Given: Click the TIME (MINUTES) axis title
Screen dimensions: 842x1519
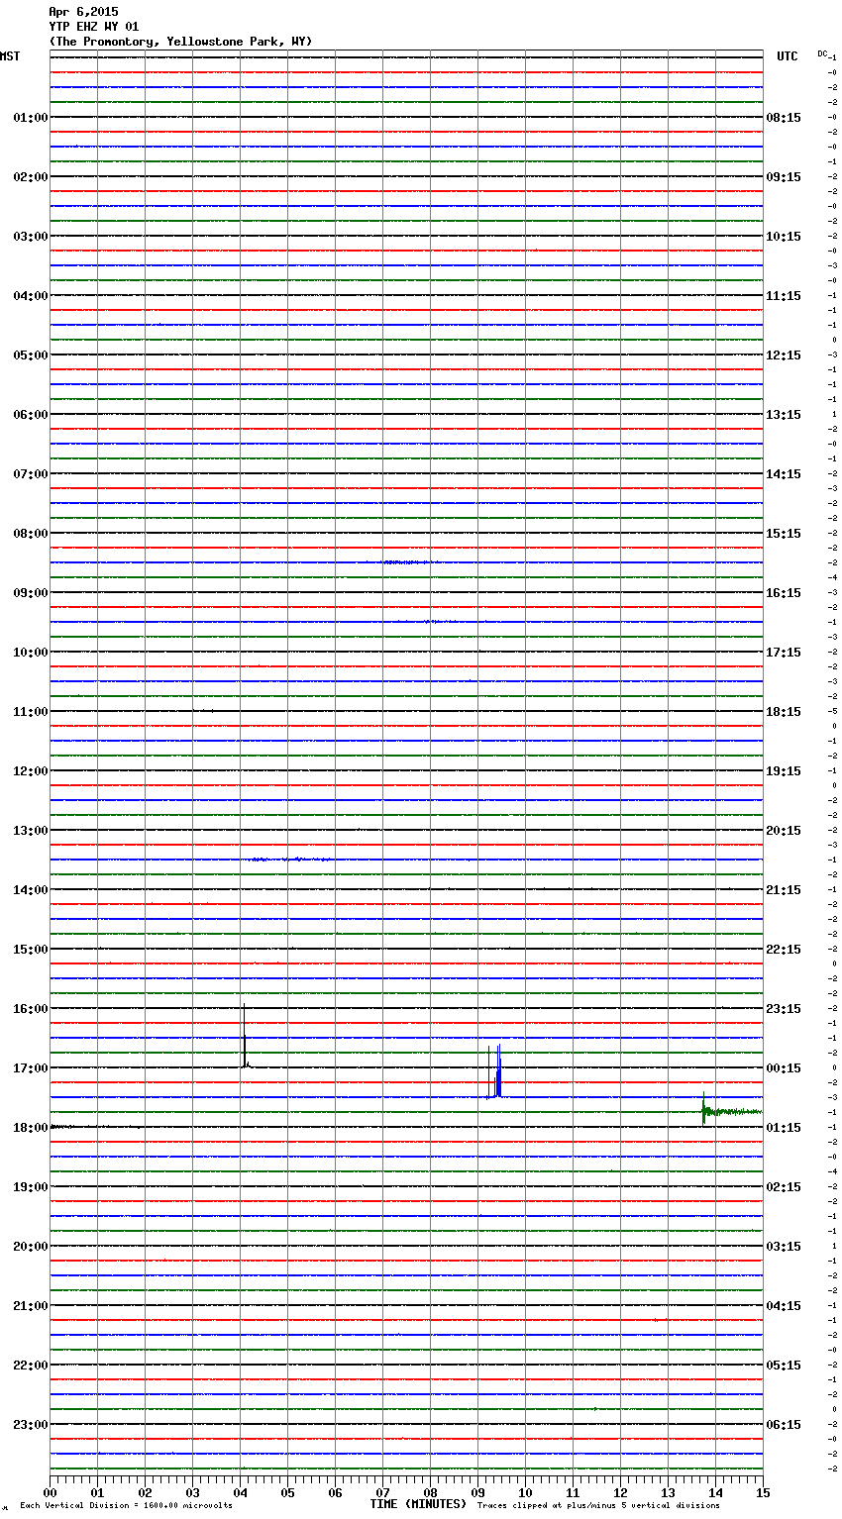Looking at the screenshot, I should tap(418, 1504).
